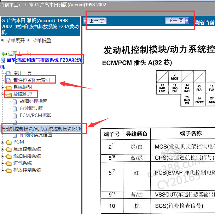Click the SCS(维修检查信号) cell
The image size is (215, 214).
[179, 206]
